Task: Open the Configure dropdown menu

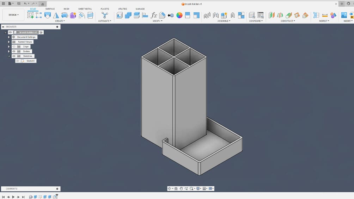Action: point(256,21)
